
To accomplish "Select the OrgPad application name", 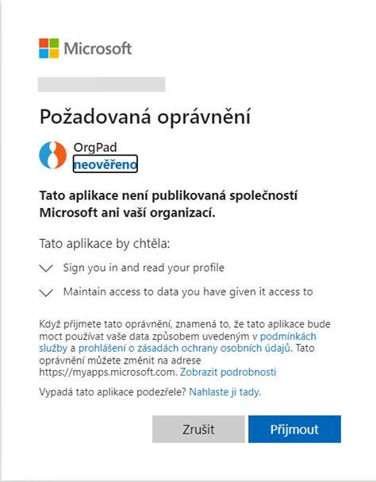I will (x=95, y=147).
